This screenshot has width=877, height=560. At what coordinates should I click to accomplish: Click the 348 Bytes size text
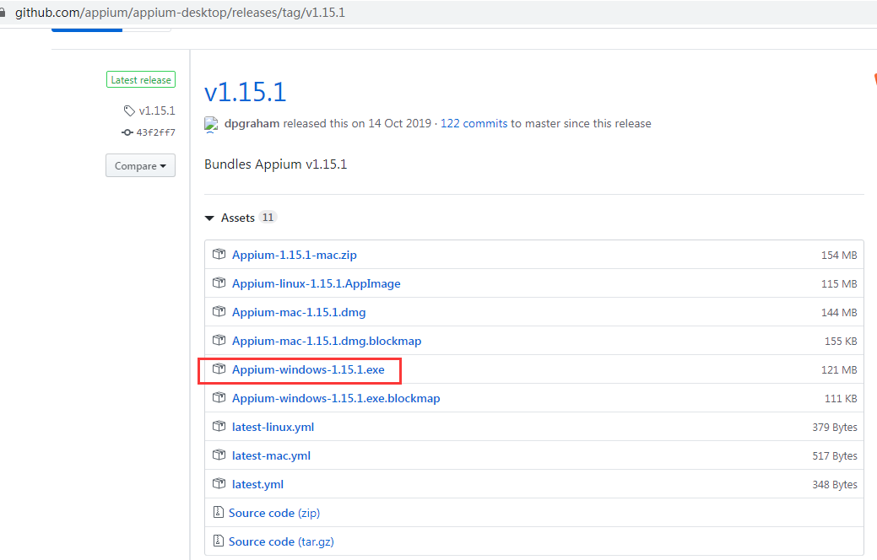coord(835,485)
